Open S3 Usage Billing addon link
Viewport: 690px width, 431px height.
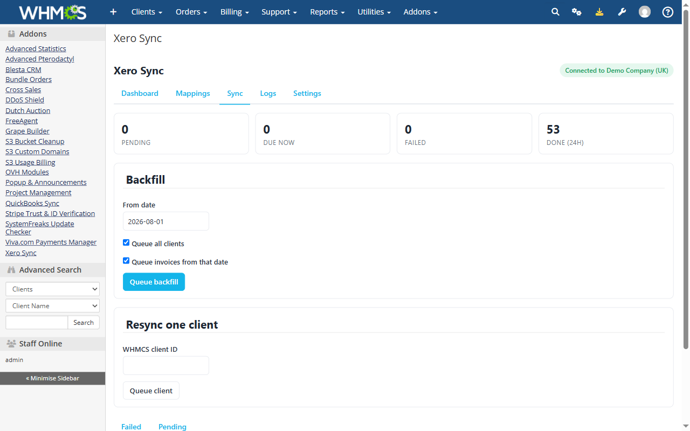click(30, 162)
